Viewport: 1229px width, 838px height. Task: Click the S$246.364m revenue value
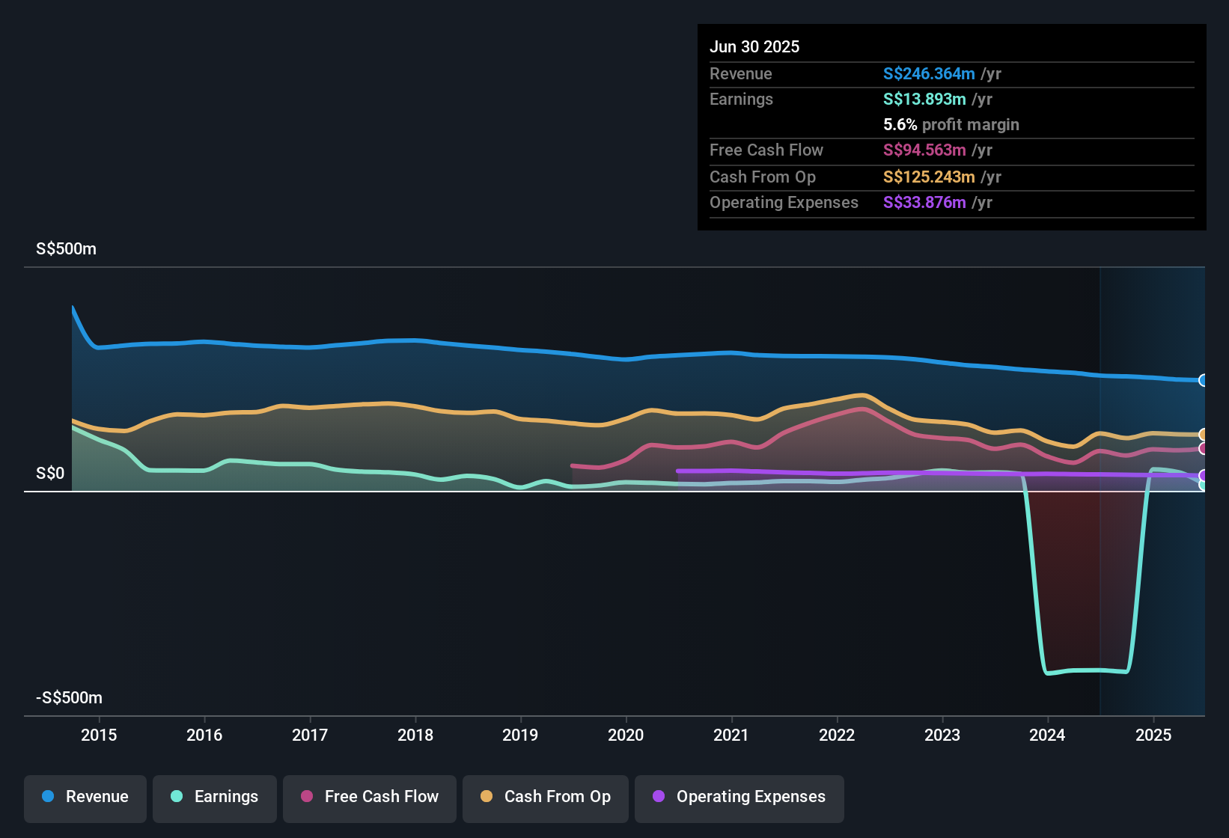pos(928,74)
